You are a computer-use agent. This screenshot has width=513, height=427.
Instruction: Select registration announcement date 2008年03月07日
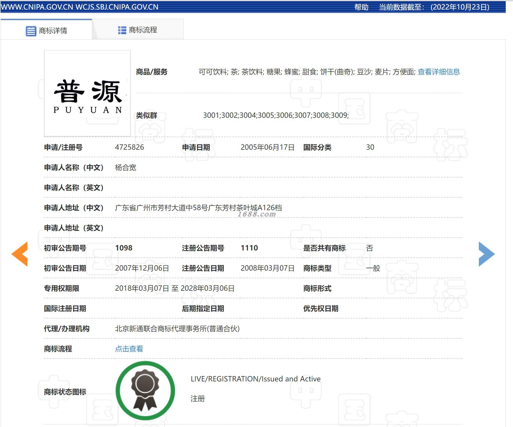tap(267, 268)
